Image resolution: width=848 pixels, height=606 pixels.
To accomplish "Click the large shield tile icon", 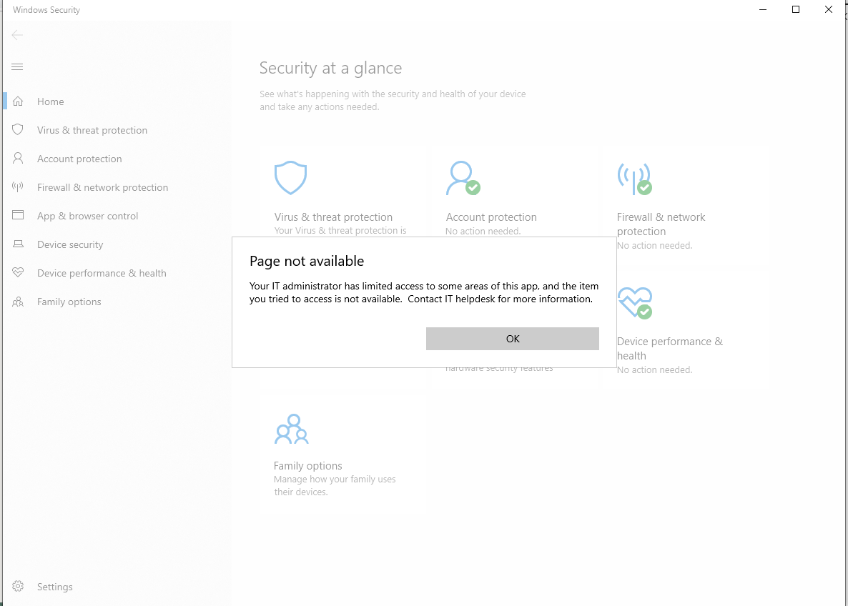I will coord(290,178).
